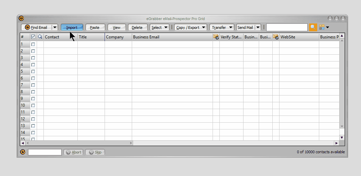The width and height of the screenshot is (361, 176).
Task: Tick the checkbox in row 5
Action: (33, 71)
